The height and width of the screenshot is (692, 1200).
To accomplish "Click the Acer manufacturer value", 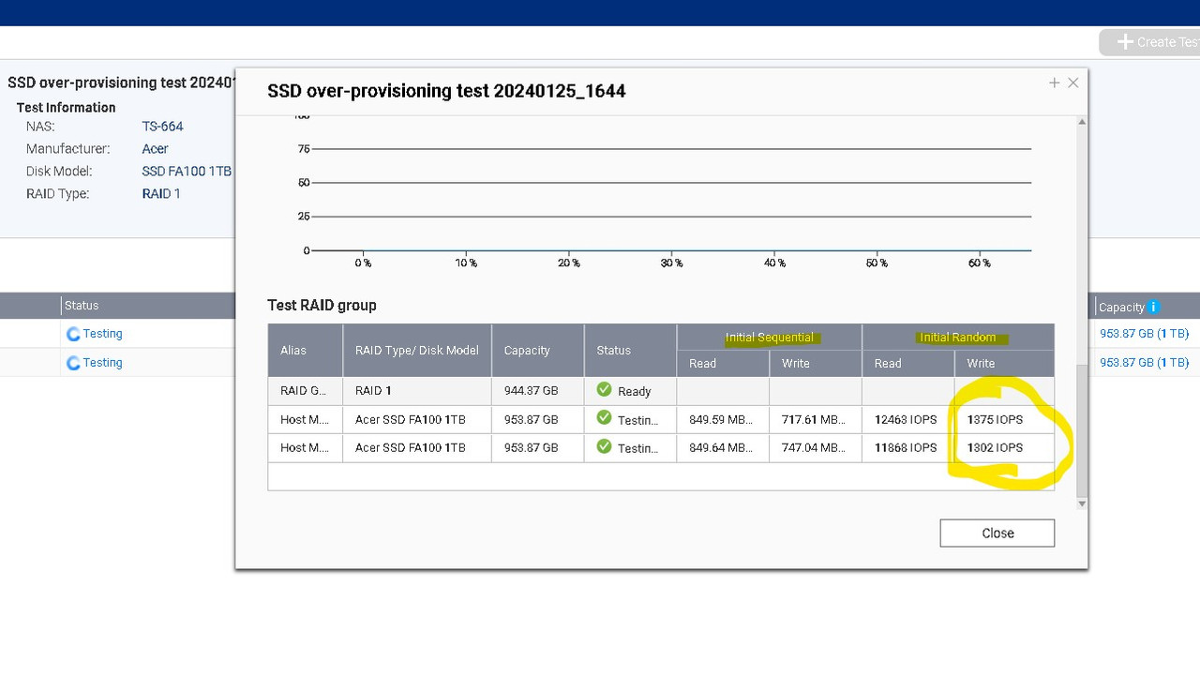I will point(155,149).
